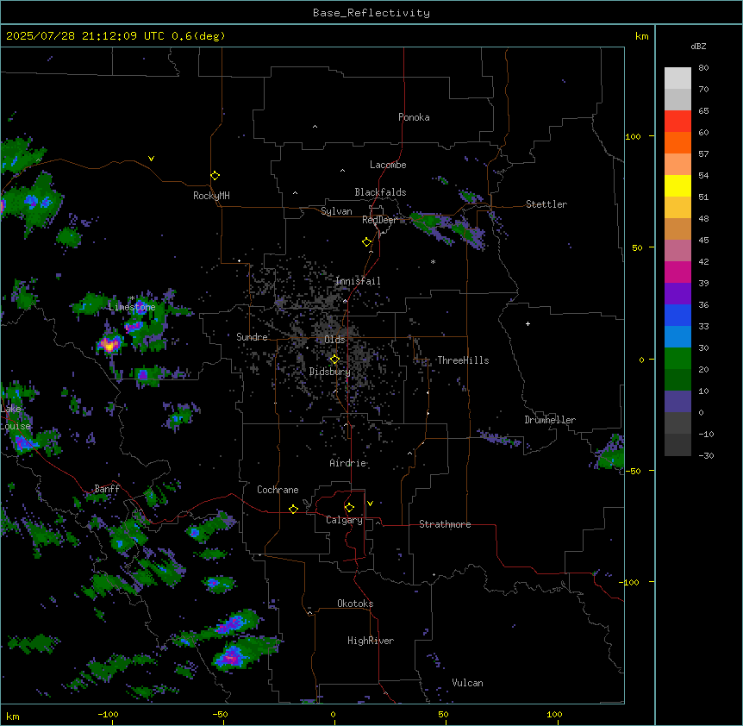Click the magenta-yellow storm core southwest of Limestone
743x726 pixels.
(x=110, y=344)
